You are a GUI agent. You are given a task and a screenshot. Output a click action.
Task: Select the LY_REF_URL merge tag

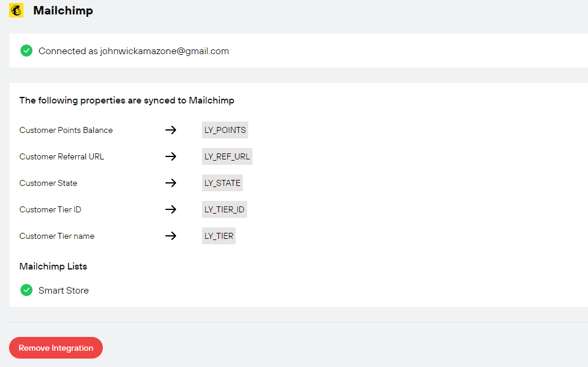tap(227, 156)
